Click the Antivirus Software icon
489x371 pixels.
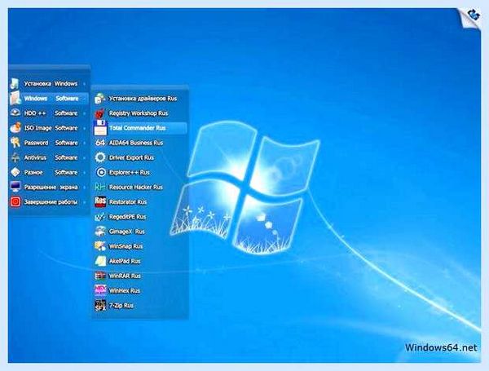click(x=15, y=157)
